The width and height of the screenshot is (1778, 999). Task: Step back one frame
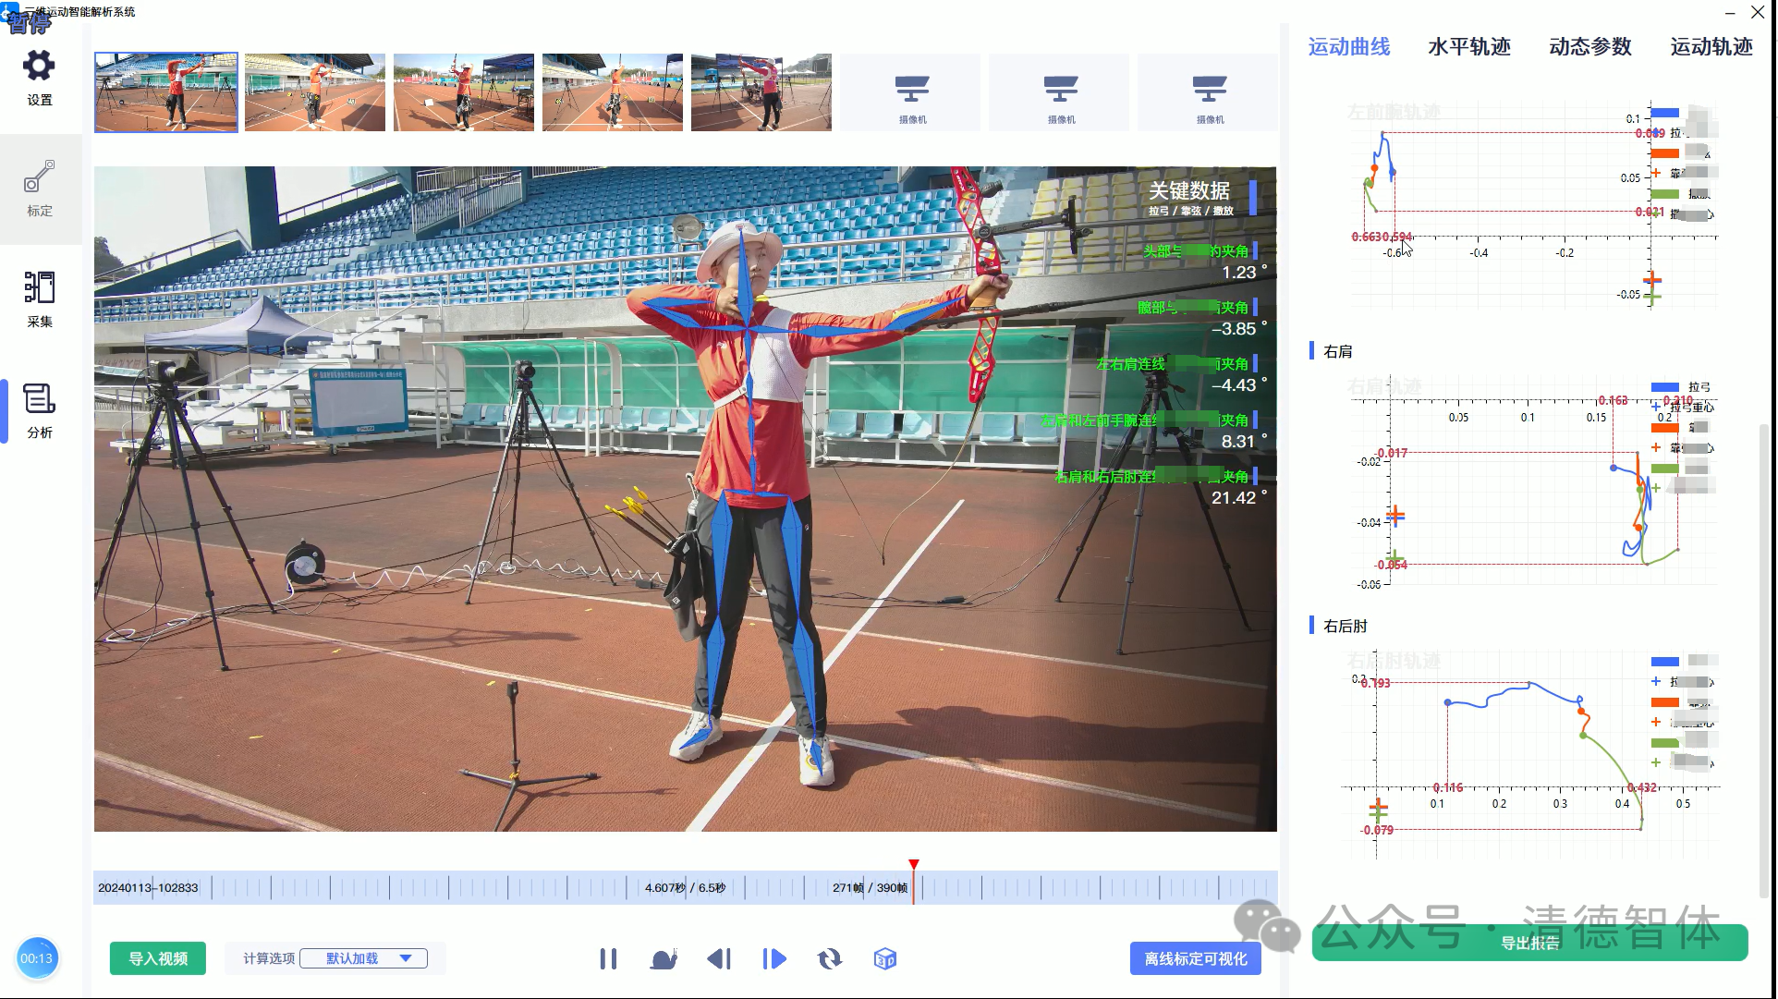719,959
